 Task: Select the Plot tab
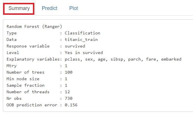coord(74,8)
